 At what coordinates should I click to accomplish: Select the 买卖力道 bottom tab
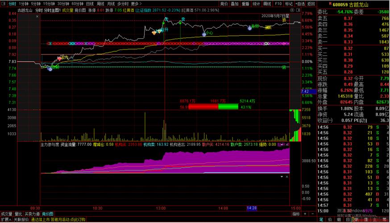point(32,214)
